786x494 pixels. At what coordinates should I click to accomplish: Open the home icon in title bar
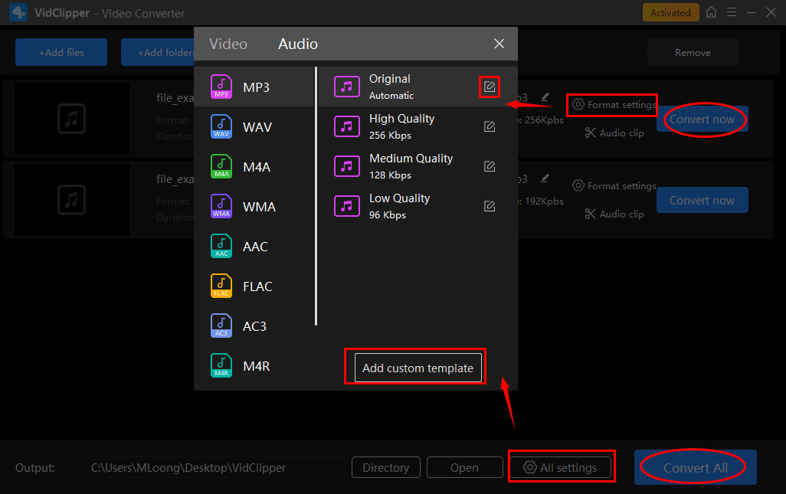(x=712, y=12)
